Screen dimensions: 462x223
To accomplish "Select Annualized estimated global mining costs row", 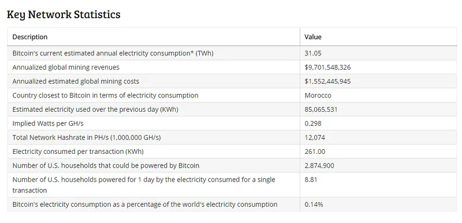I will coord(232,81).
